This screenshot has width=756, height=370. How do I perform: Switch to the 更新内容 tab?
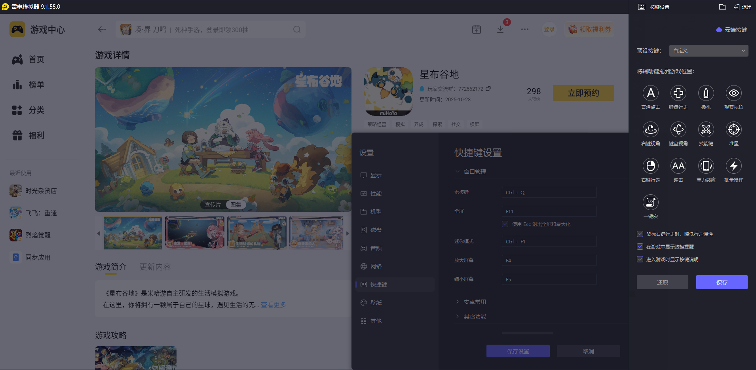coord(155,267)
